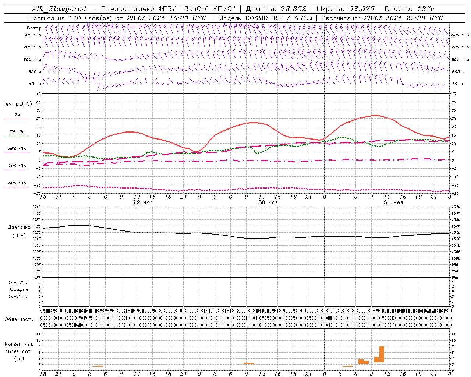Click the (км) convective cloud unit label
Image resolution: width=471 pixels, height=377 pixels.
pos(19,359)
